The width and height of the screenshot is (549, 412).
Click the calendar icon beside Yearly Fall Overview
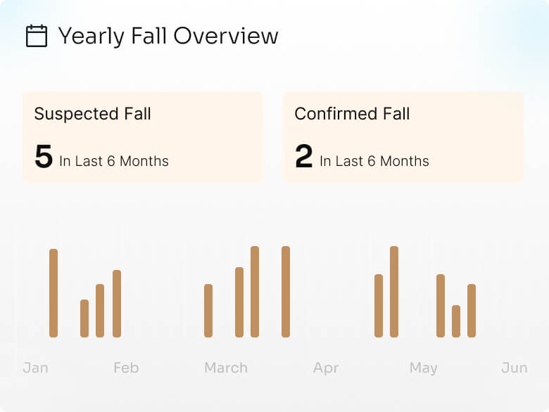tap(37, 36)
